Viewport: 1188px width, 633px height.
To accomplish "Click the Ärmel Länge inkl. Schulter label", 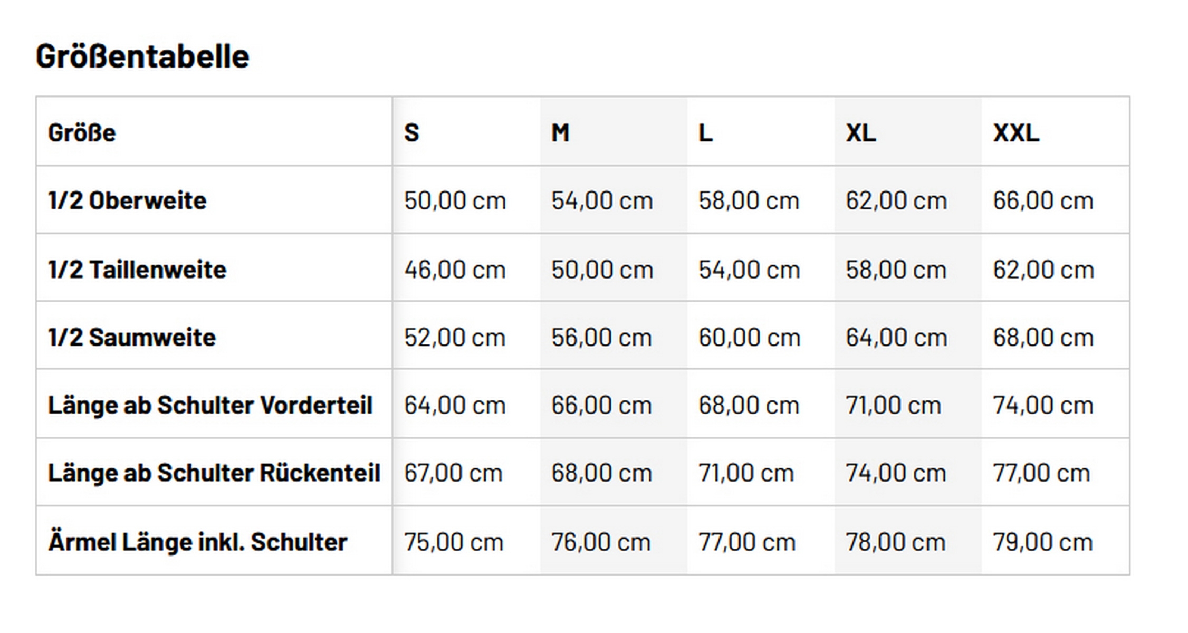I will (198, 542).
